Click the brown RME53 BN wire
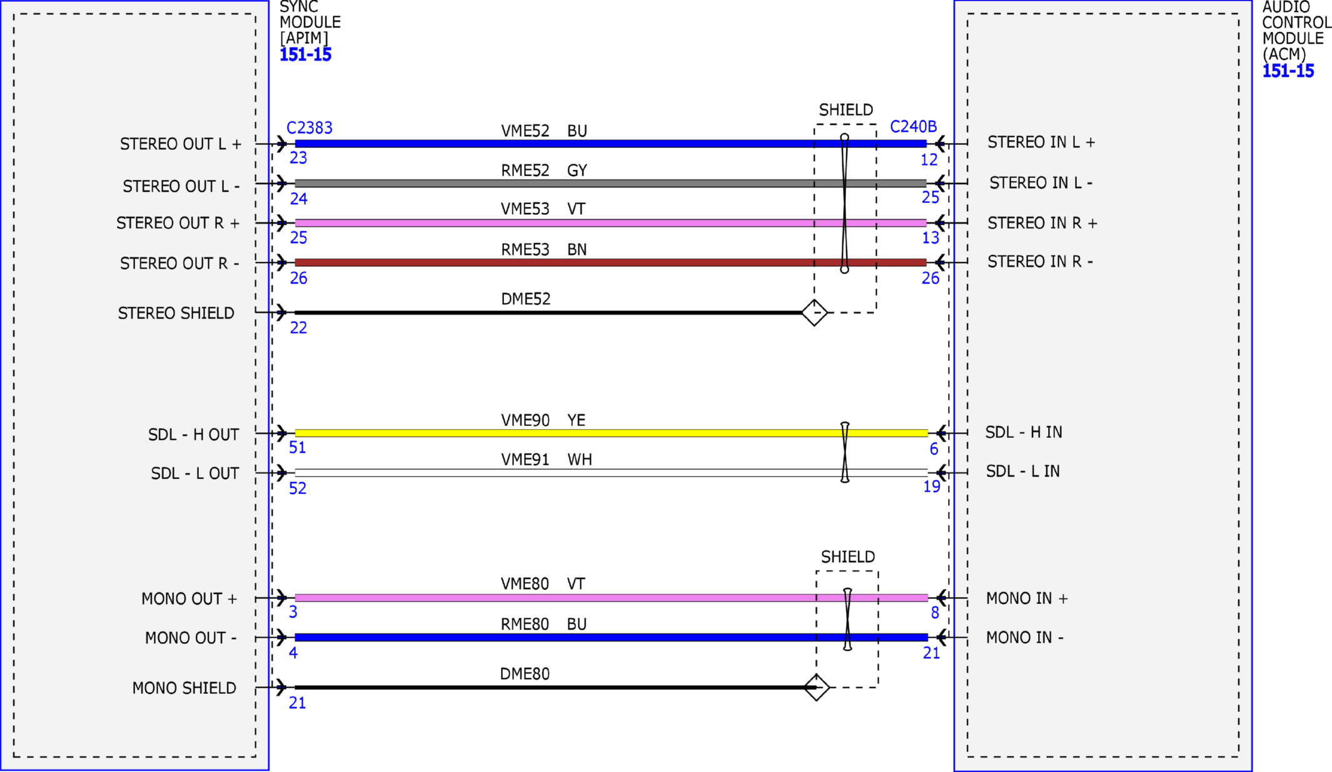 click(x=611, y=262)
